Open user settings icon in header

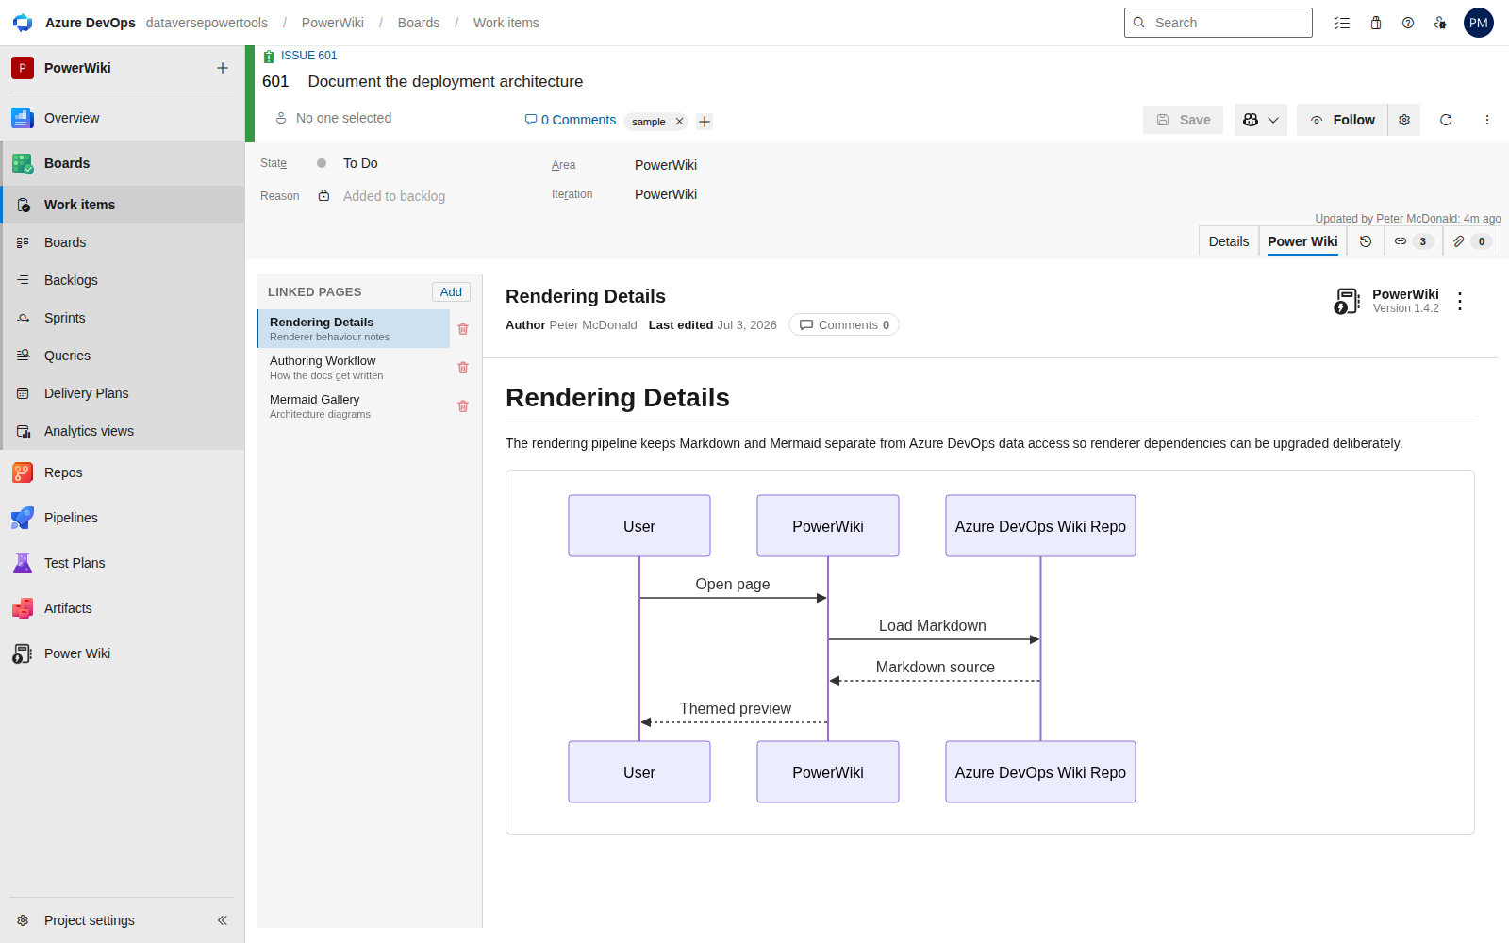pos(1440,23)
